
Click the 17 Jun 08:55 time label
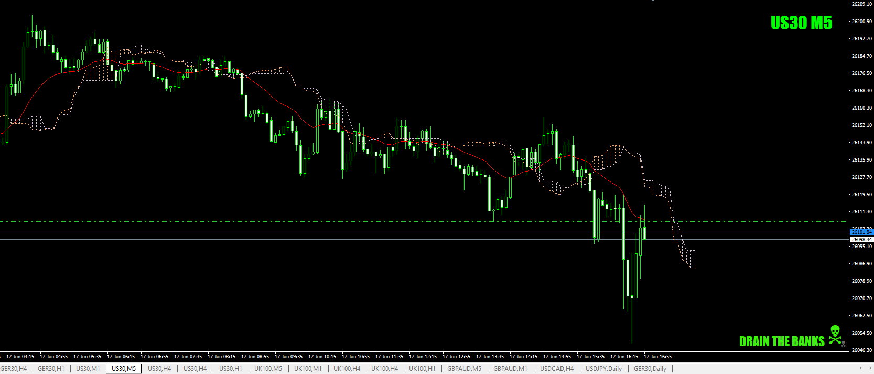255,357
